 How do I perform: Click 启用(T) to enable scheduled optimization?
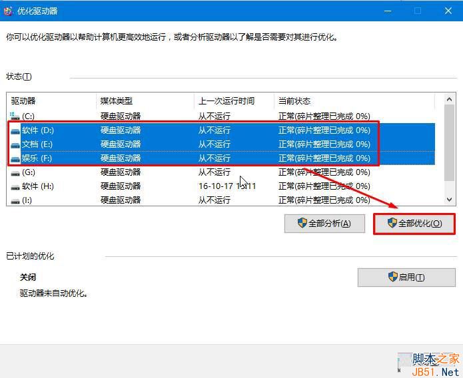point(406,278)
